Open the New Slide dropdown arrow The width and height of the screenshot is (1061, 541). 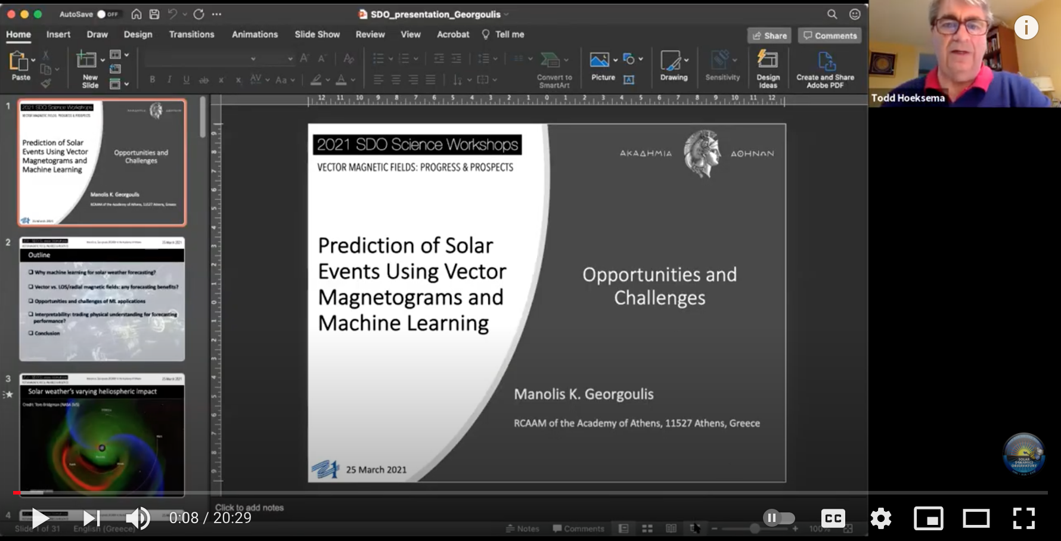(x=103, y=60)
